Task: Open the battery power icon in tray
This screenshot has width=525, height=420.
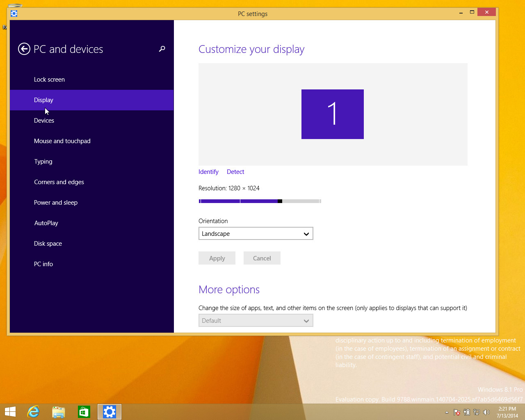Action: tap(467, 412)
